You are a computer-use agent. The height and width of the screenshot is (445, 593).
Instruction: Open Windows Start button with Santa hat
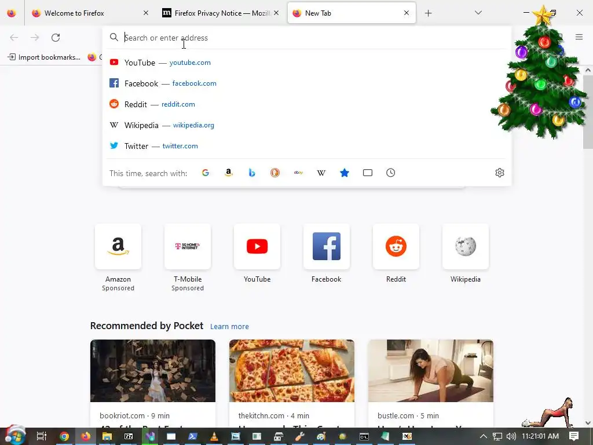click(x=14, y=436)
